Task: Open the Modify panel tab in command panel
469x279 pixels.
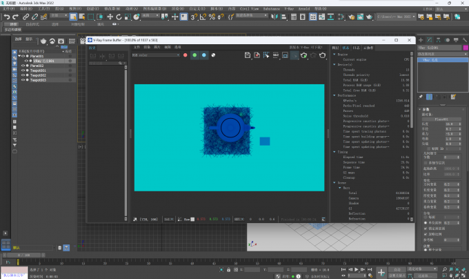Action: (x=429, y=39)
